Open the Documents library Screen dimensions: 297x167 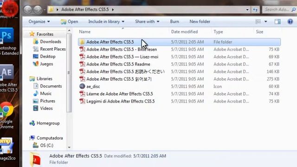click(51, 86)
